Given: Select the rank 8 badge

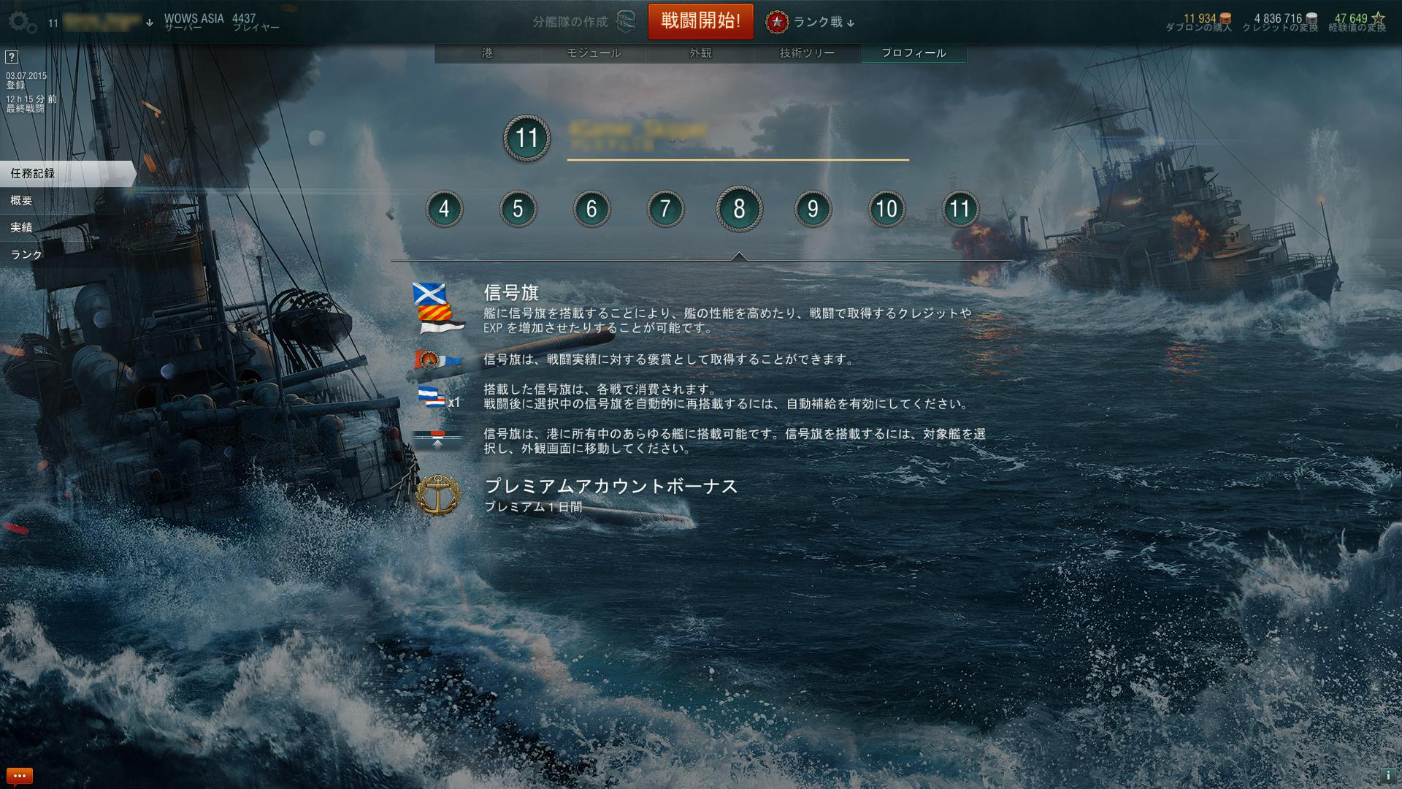Looking at the screenshot, I should point(739,209).
